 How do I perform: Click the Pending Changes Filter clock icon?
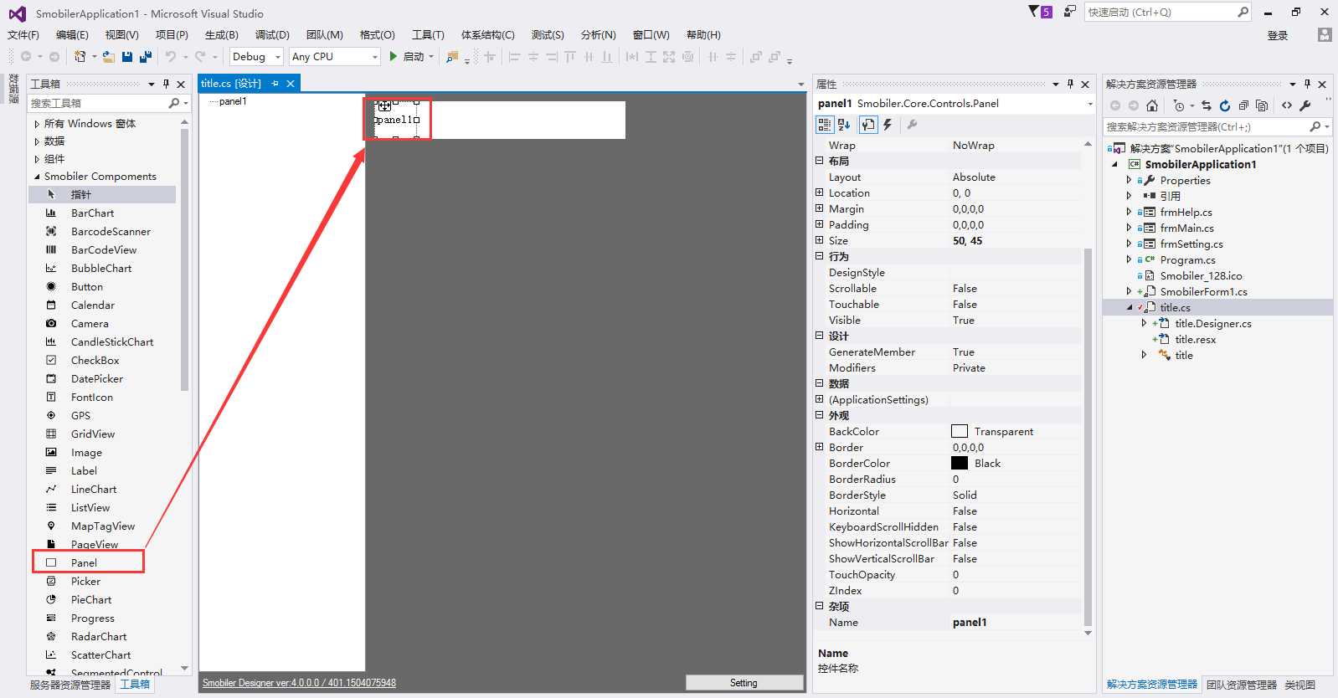point(1179,105)
